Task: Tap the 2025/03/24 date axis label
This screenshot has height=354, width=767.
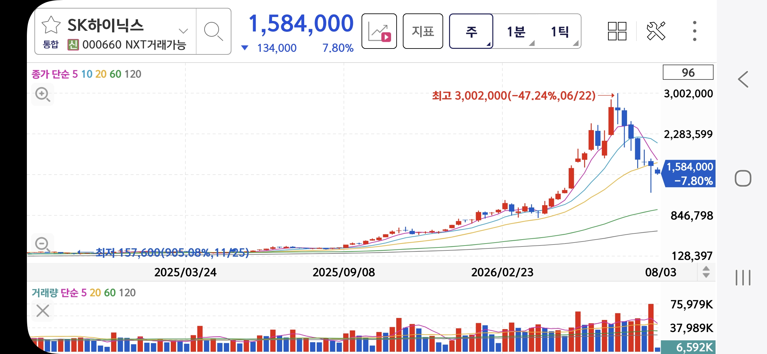Action: (185, 272)
